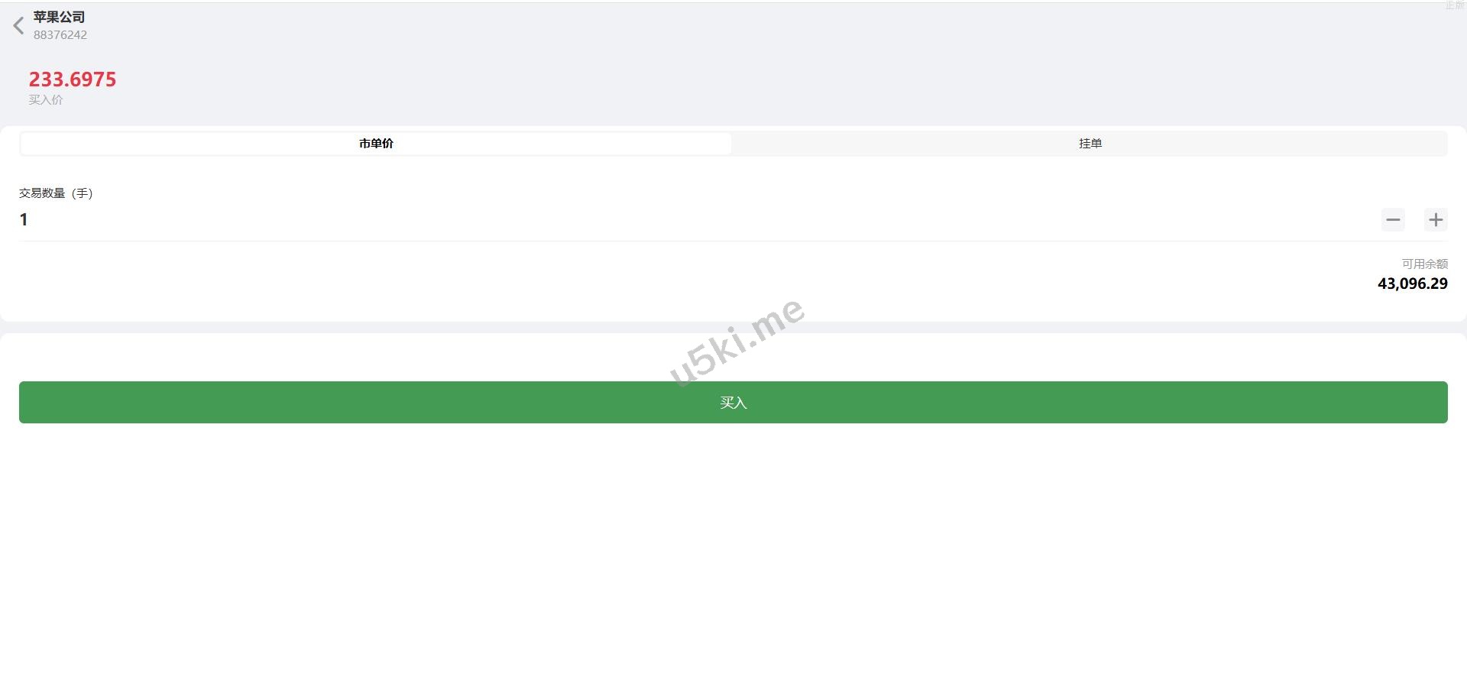
Task: Click the red 233.6975 price value
Action: click(73, 79)
